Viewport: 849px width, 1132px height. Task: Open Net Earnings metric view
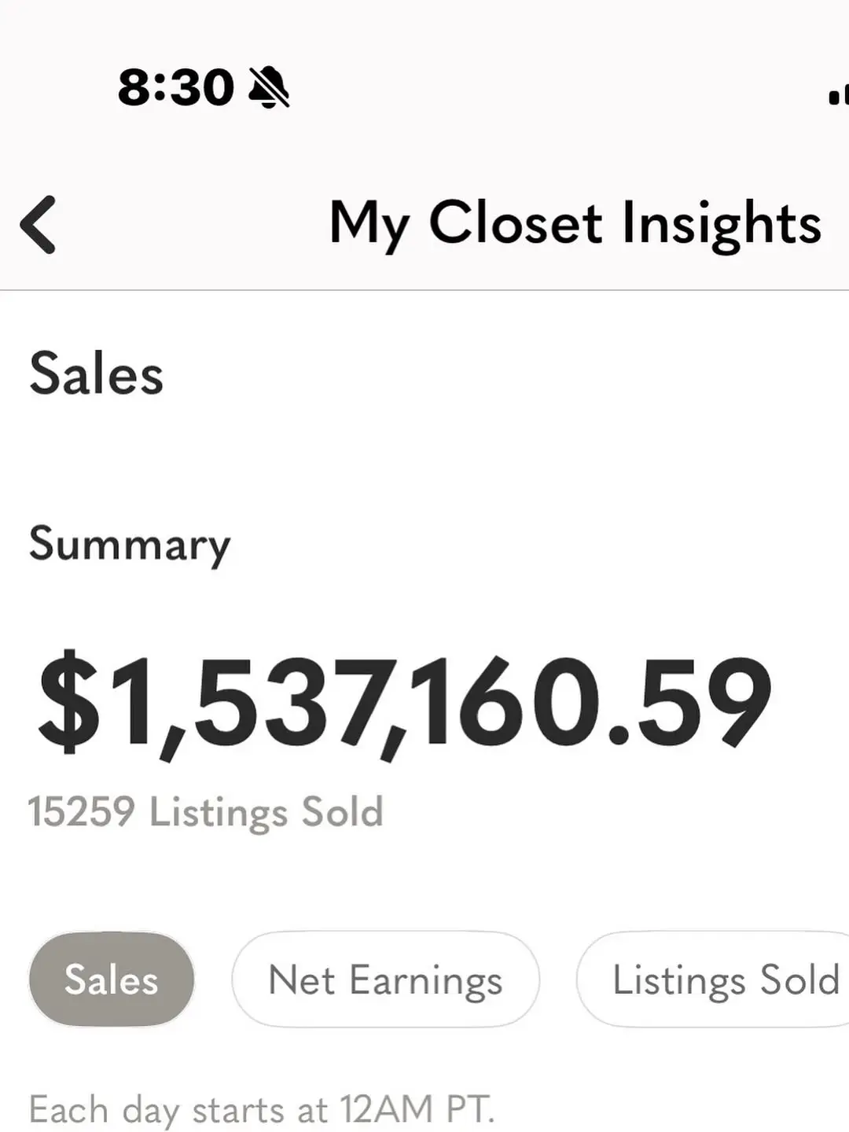tap(385, 979)
